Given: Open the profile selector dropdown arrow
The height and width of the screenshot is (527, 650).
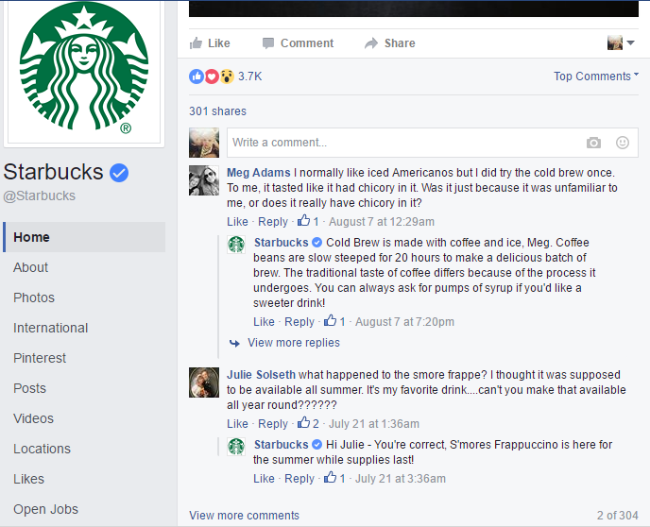Looking at the screenshot, I should [x=630, y=42].
